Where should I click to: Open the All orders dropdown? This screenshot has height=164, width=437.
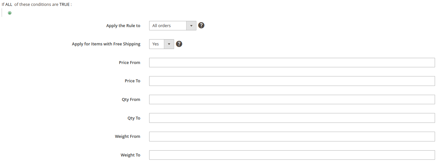[x=173, y=25]
